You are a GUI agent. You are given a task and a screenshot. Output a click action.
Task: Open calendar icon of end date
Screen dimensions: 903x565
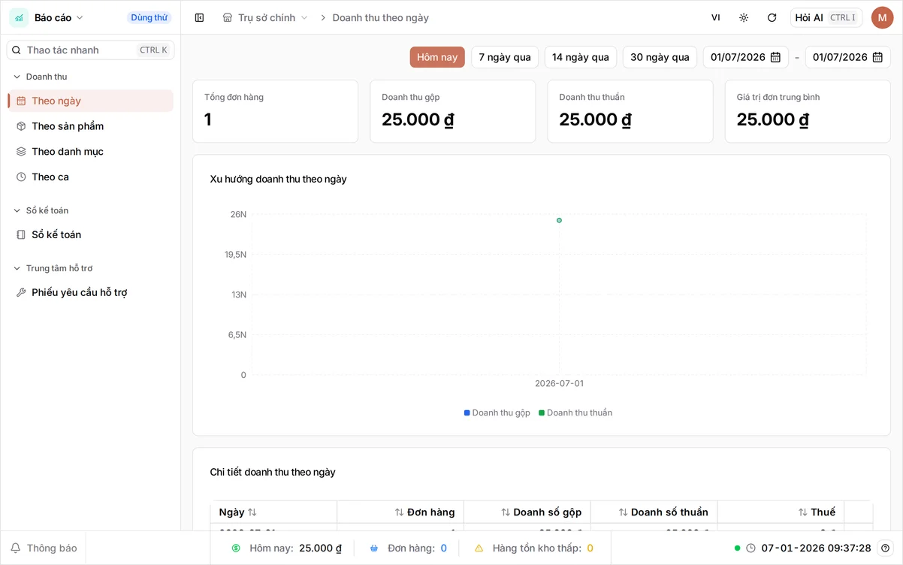pos(877,57)
